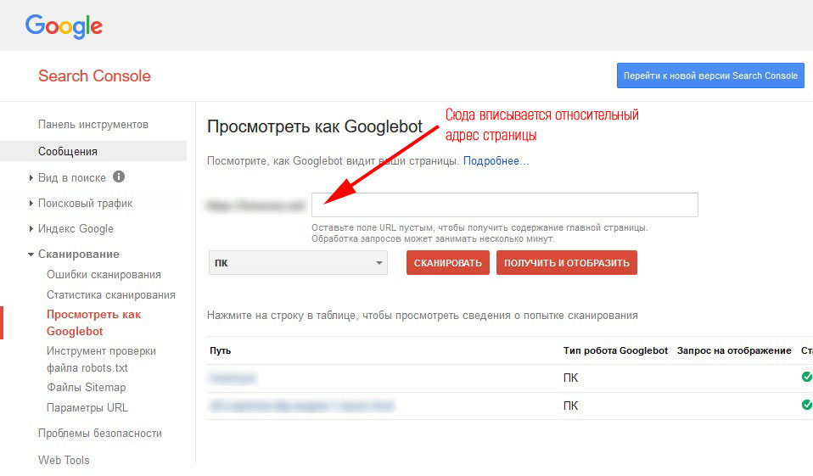Click Запрос на отображение column header

coord(734,350)
